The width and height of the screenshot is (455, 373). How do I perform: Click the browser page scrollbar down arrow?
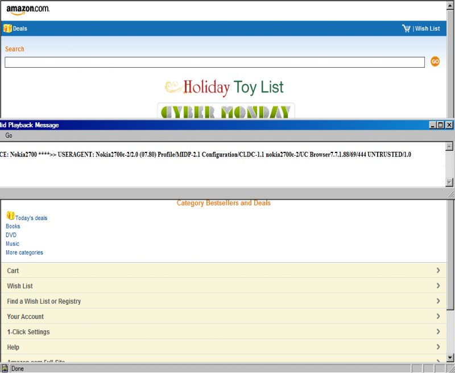click(450, 358)
